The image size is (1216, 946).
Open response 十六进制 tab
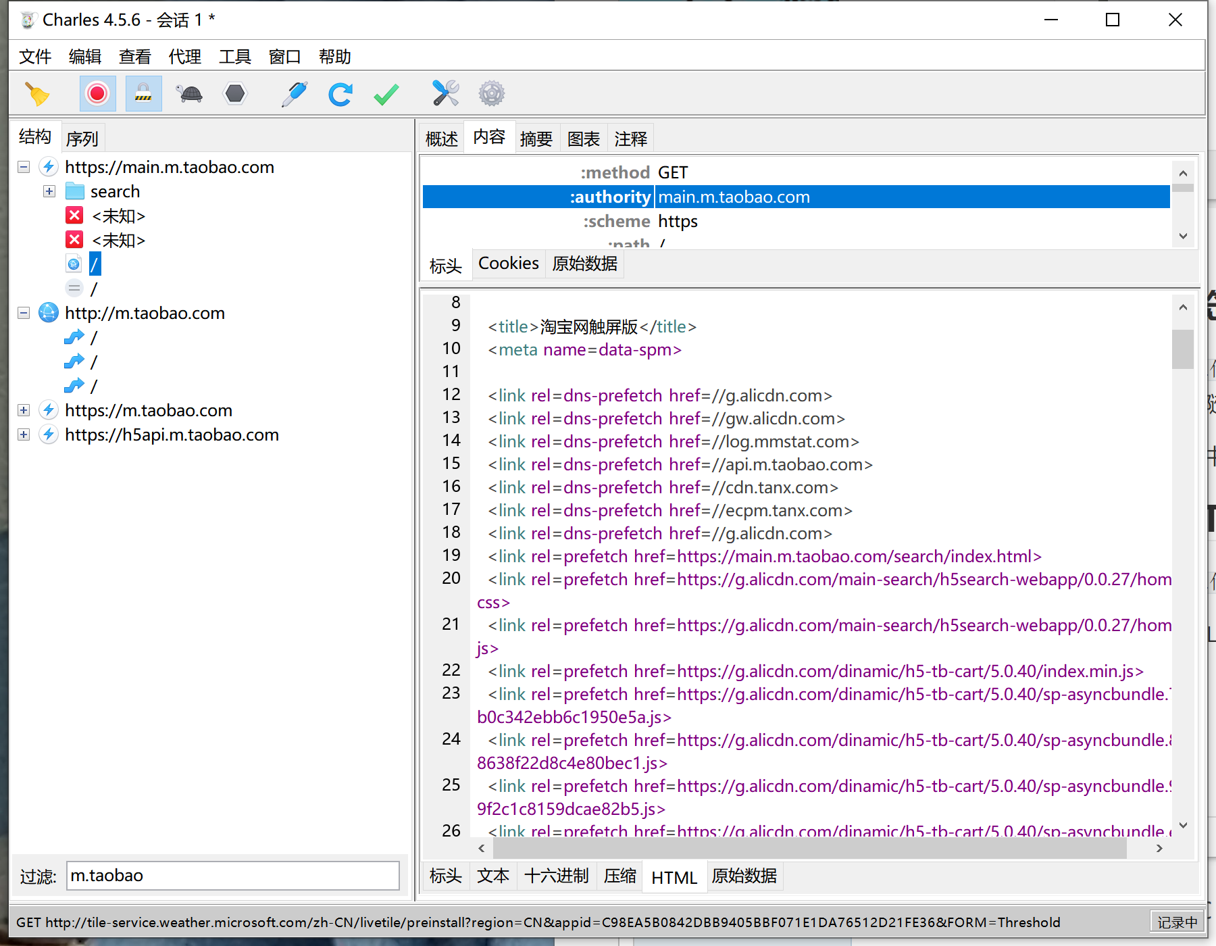pyautogui.click(x=557, y=876)
